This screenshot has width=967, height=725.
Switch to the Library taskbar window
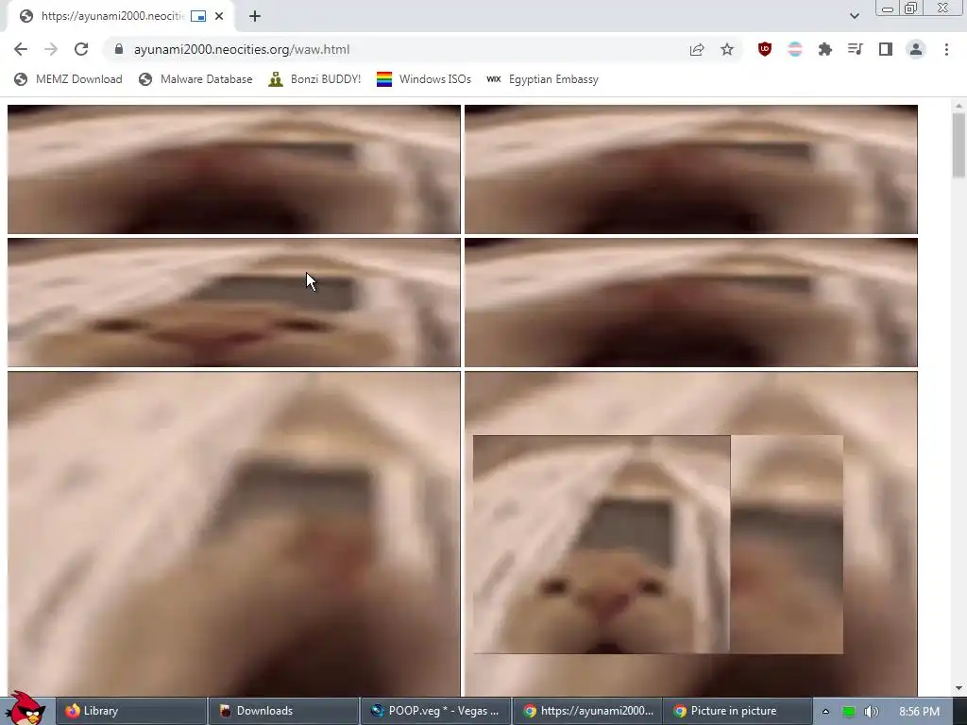coord(131,711)
